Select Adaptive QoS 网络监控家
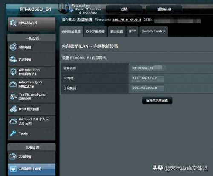This screenshot has height=176, width=213. pyautogui.click(x=32, y=85)
